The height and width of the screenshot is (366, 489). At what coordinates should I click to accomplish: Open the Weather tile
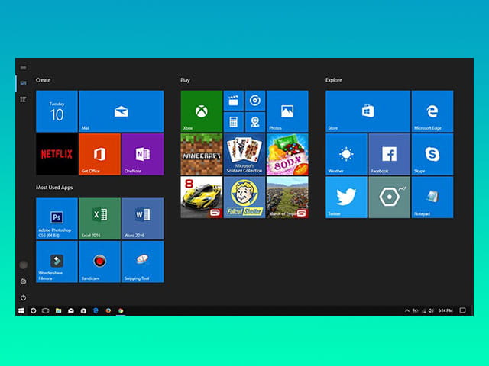[346, 154]
